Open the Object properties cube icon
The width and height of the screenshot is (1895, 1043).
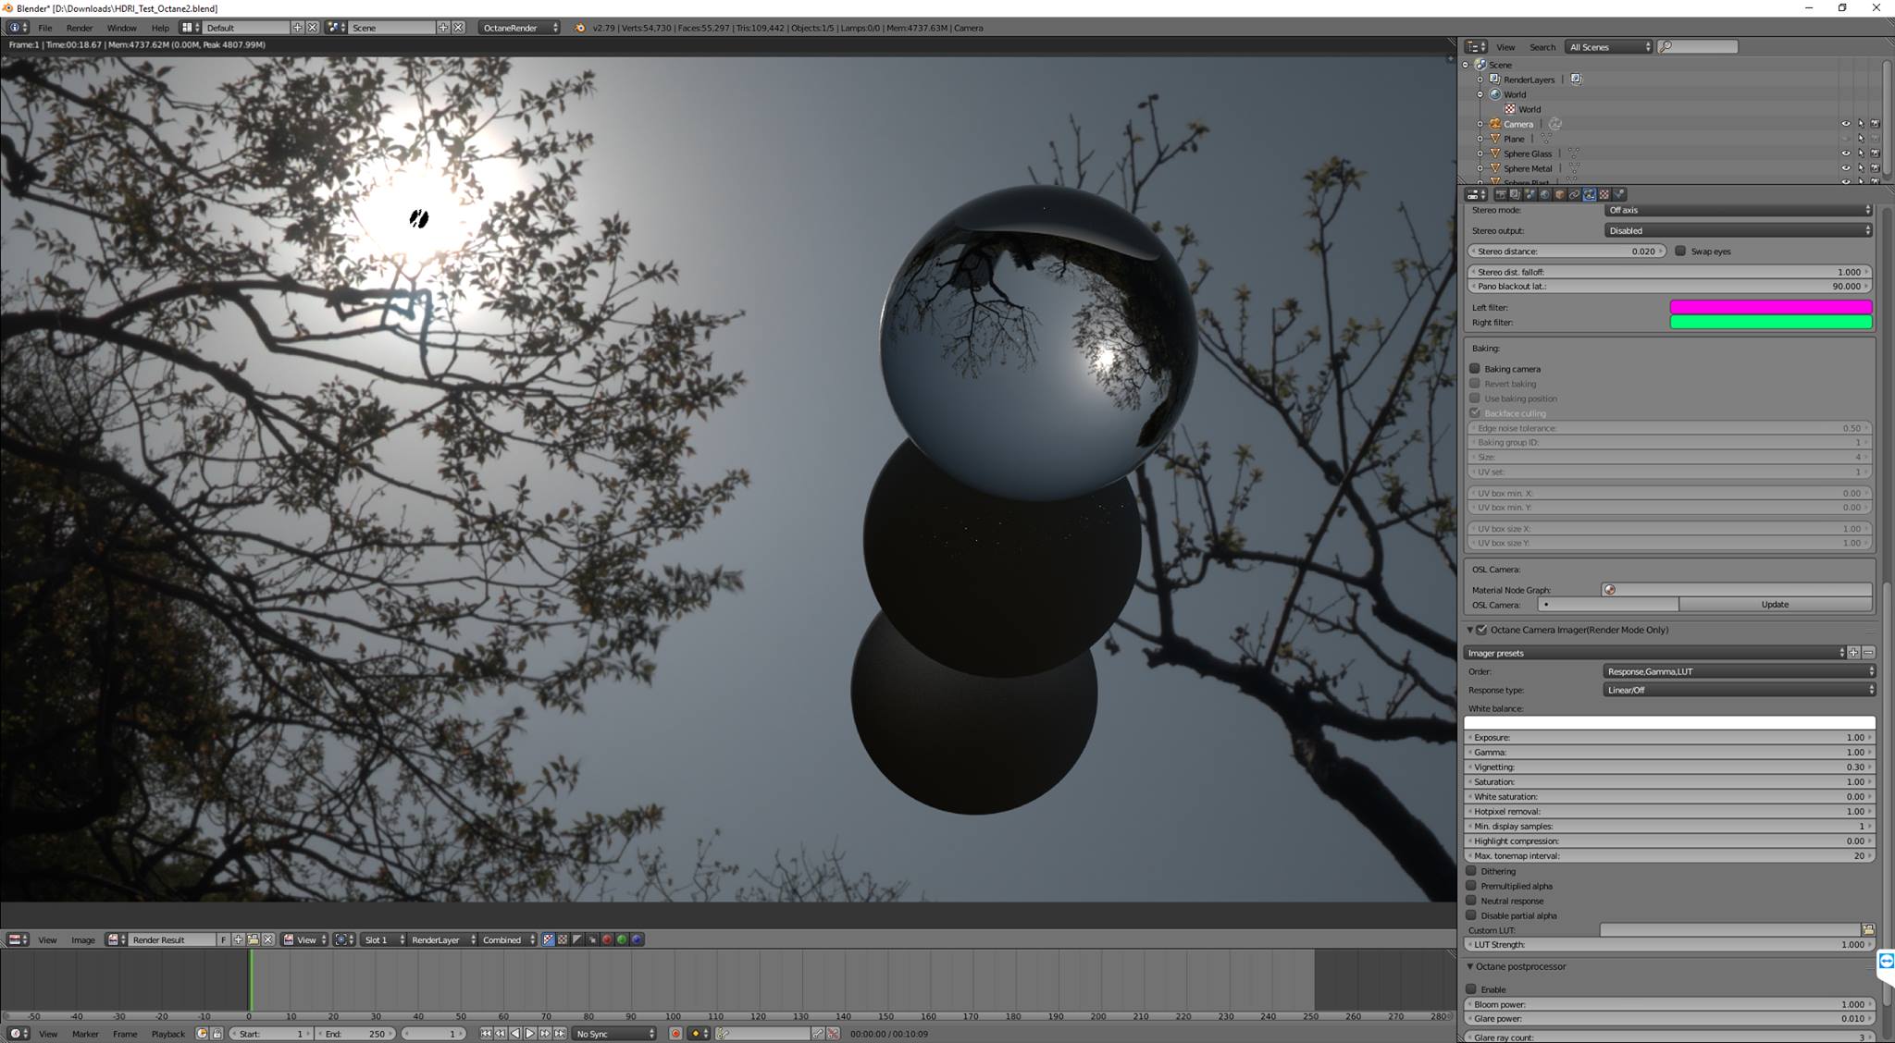[x=1559, y=194]
